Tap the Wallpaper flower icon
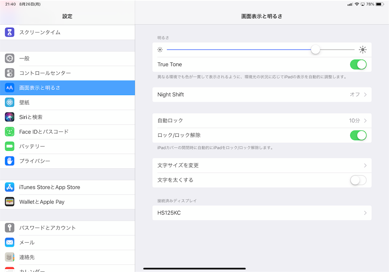This screenshot has width=389, height=272. [9, 102]
